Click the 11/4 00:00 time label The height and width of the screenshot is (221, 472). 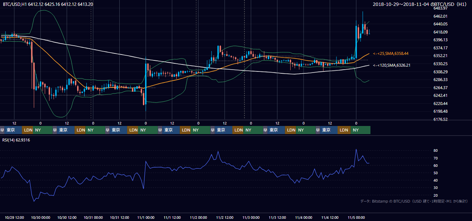(304, 217)
